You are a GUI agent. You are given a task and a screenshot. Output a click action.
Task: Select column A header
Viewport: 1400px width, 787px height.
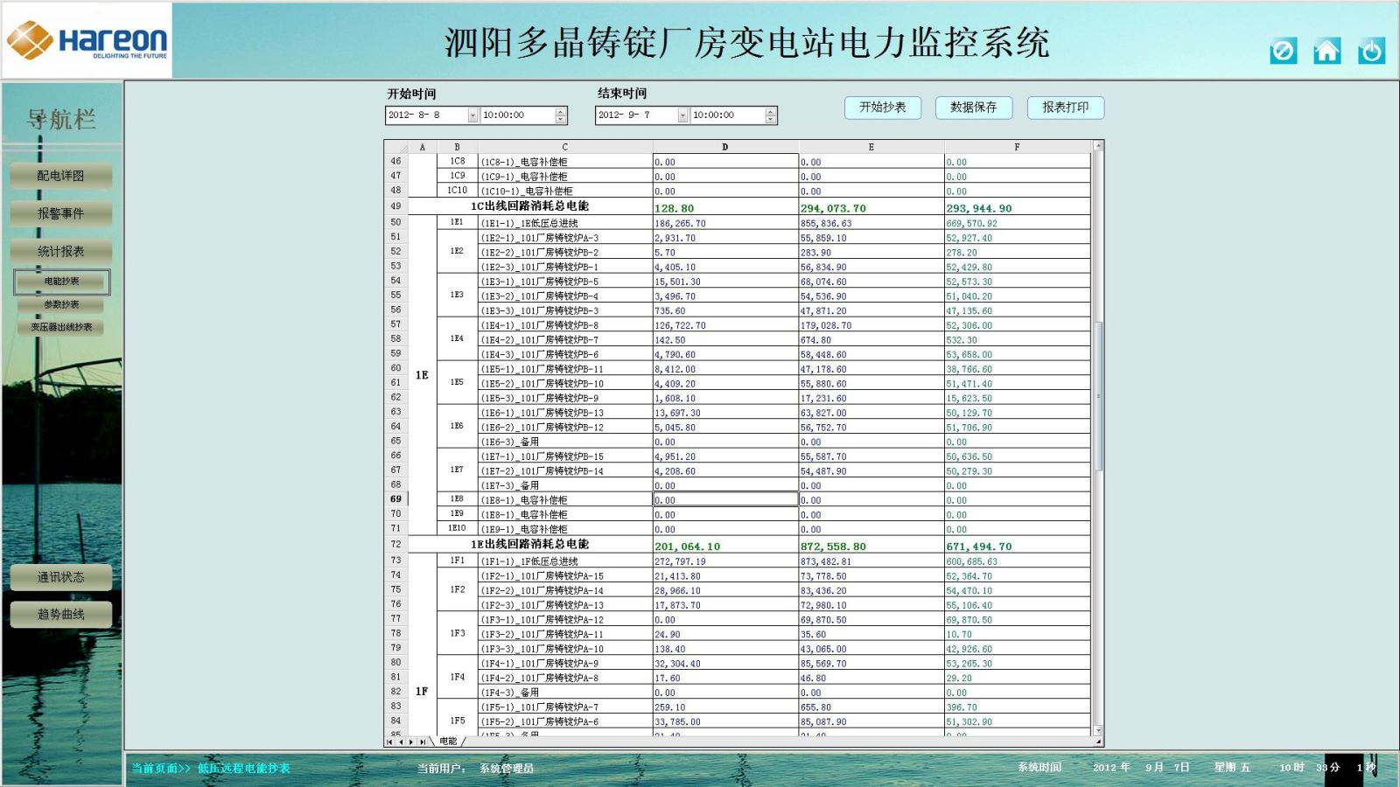(422, 147)
